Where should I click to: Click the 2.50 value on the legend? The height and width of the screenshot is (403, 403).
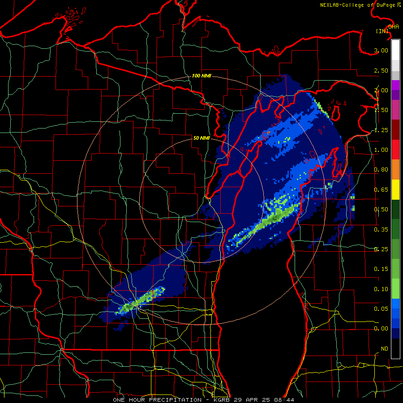tap(381, 70)
